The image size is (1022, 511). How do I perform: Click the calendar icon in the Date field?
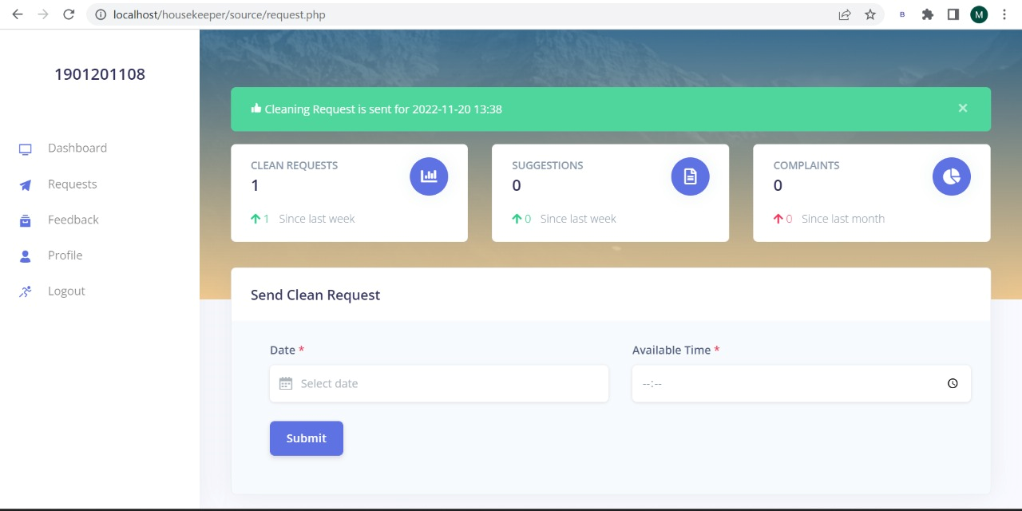click(285, 383)
